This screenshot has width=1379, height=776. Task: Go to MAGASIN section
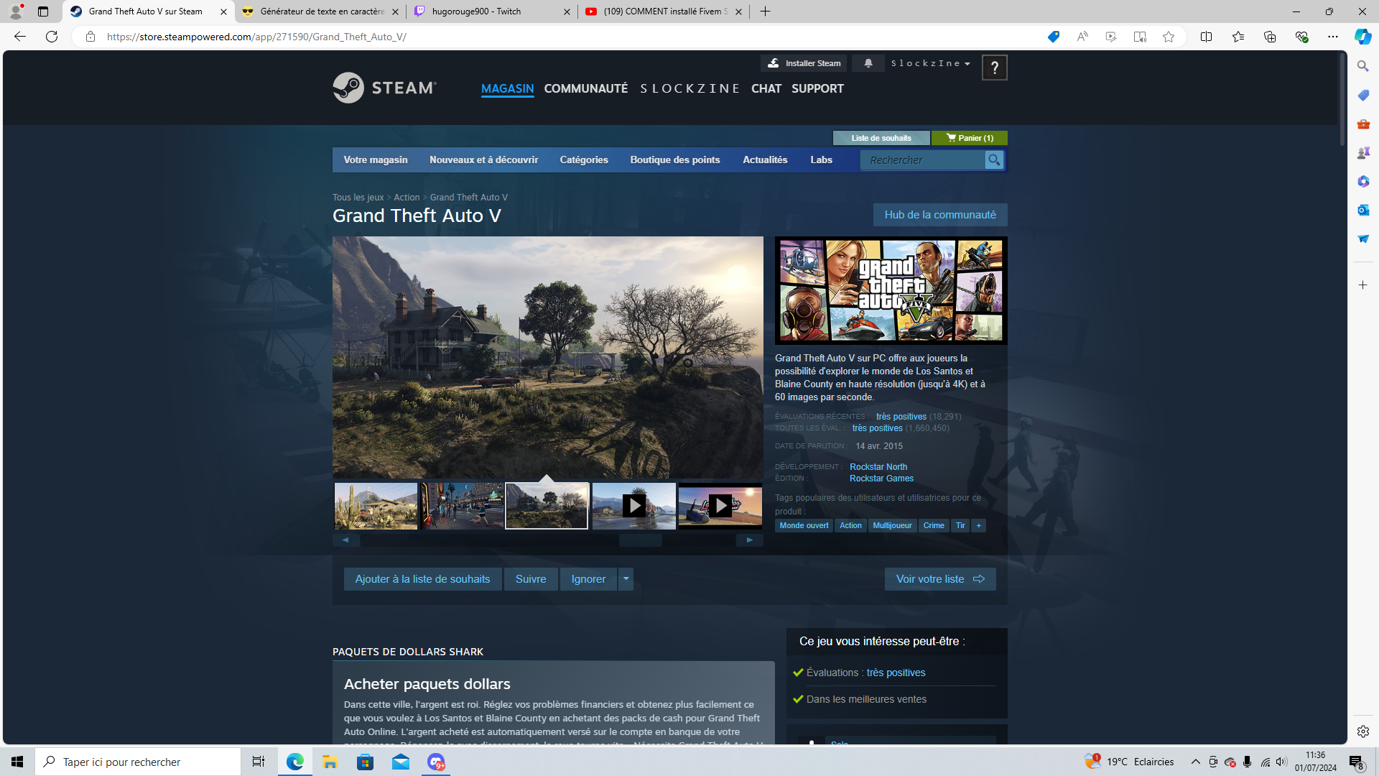[x=507, y=88]
